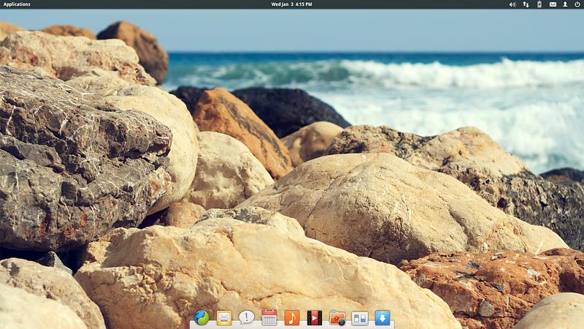The height and width of the screenshot is (329, 584).
Task: Launch the Music player from the dock
Action: point(291,317)
